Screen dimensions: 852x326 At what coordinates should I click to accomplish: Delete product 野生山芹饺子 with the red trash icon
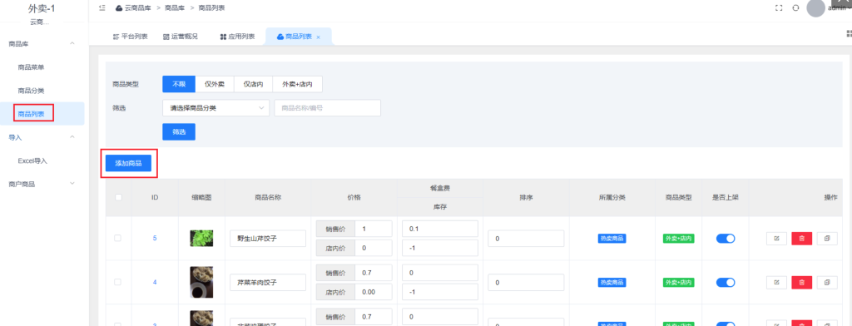[802, 239]
